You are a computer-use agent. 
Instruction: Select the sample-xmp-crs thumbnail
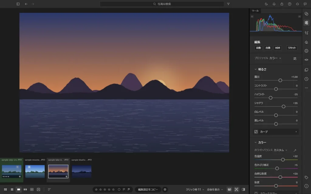[x=12, y=172]
